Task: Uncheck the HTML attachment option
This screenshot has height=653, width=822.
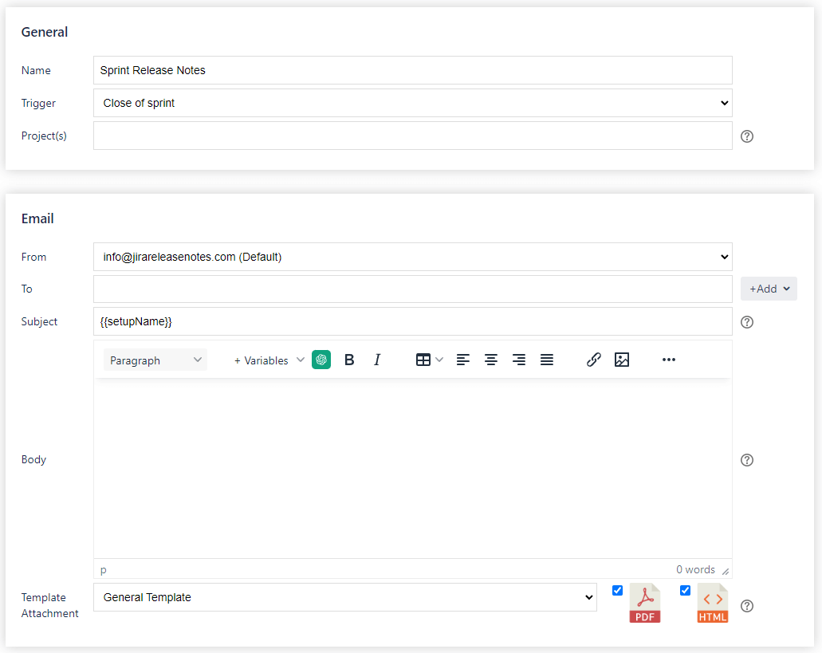Action: [685, 590]
